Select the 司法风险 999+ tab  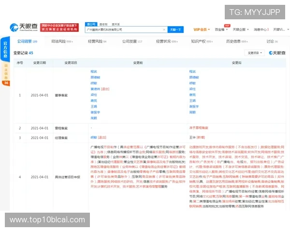point(62,42)
